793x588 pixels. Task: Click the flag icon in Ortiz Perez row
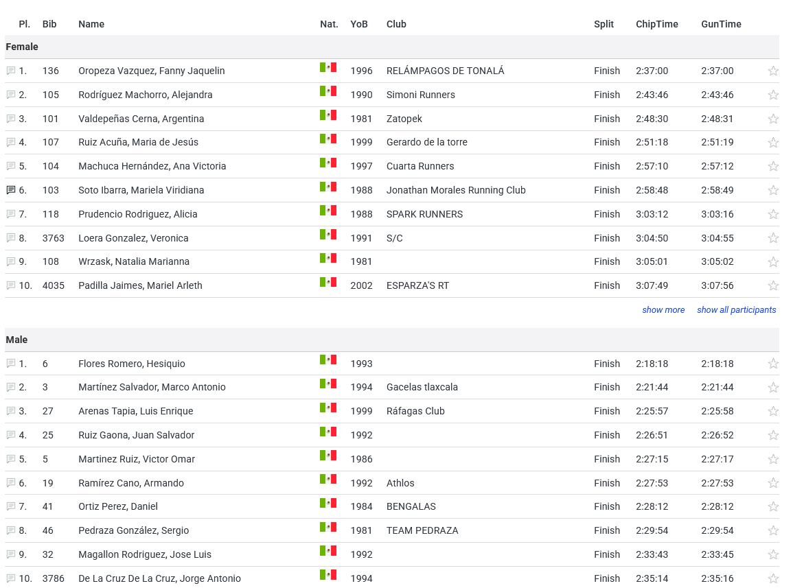coord(328,503)
